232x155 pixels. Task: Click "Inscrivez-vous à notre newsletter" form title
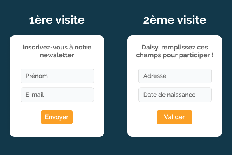[57, 51]
